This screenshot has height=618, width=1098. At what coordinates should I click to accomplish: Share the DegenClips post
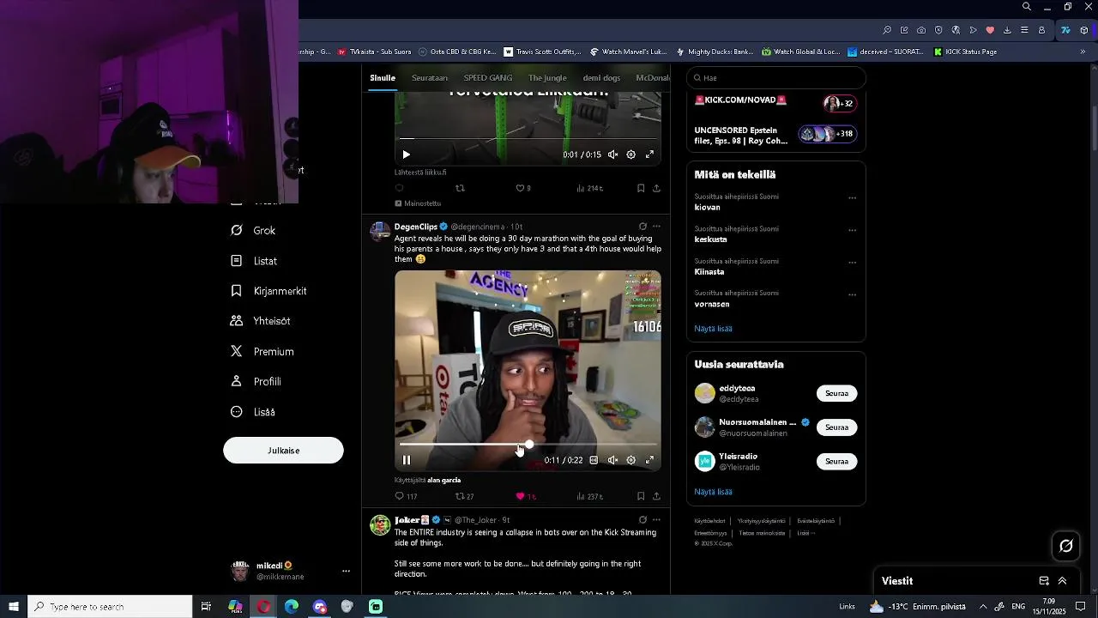pos(656,496)
